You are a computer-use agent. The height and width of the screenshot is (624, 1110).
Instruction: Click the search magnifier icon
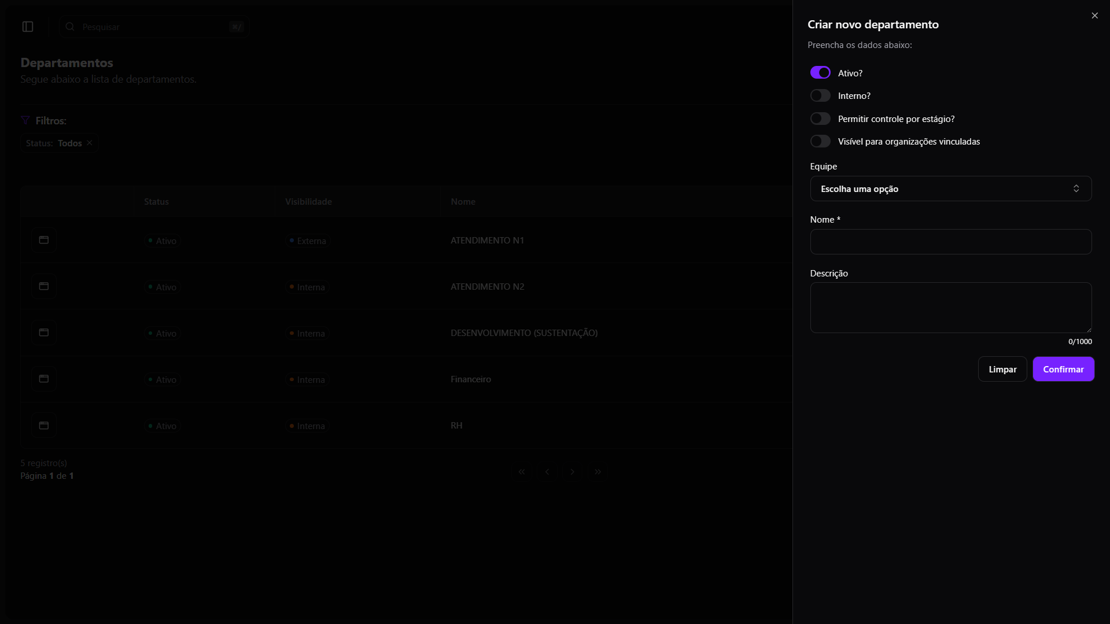tap(70, 27)
